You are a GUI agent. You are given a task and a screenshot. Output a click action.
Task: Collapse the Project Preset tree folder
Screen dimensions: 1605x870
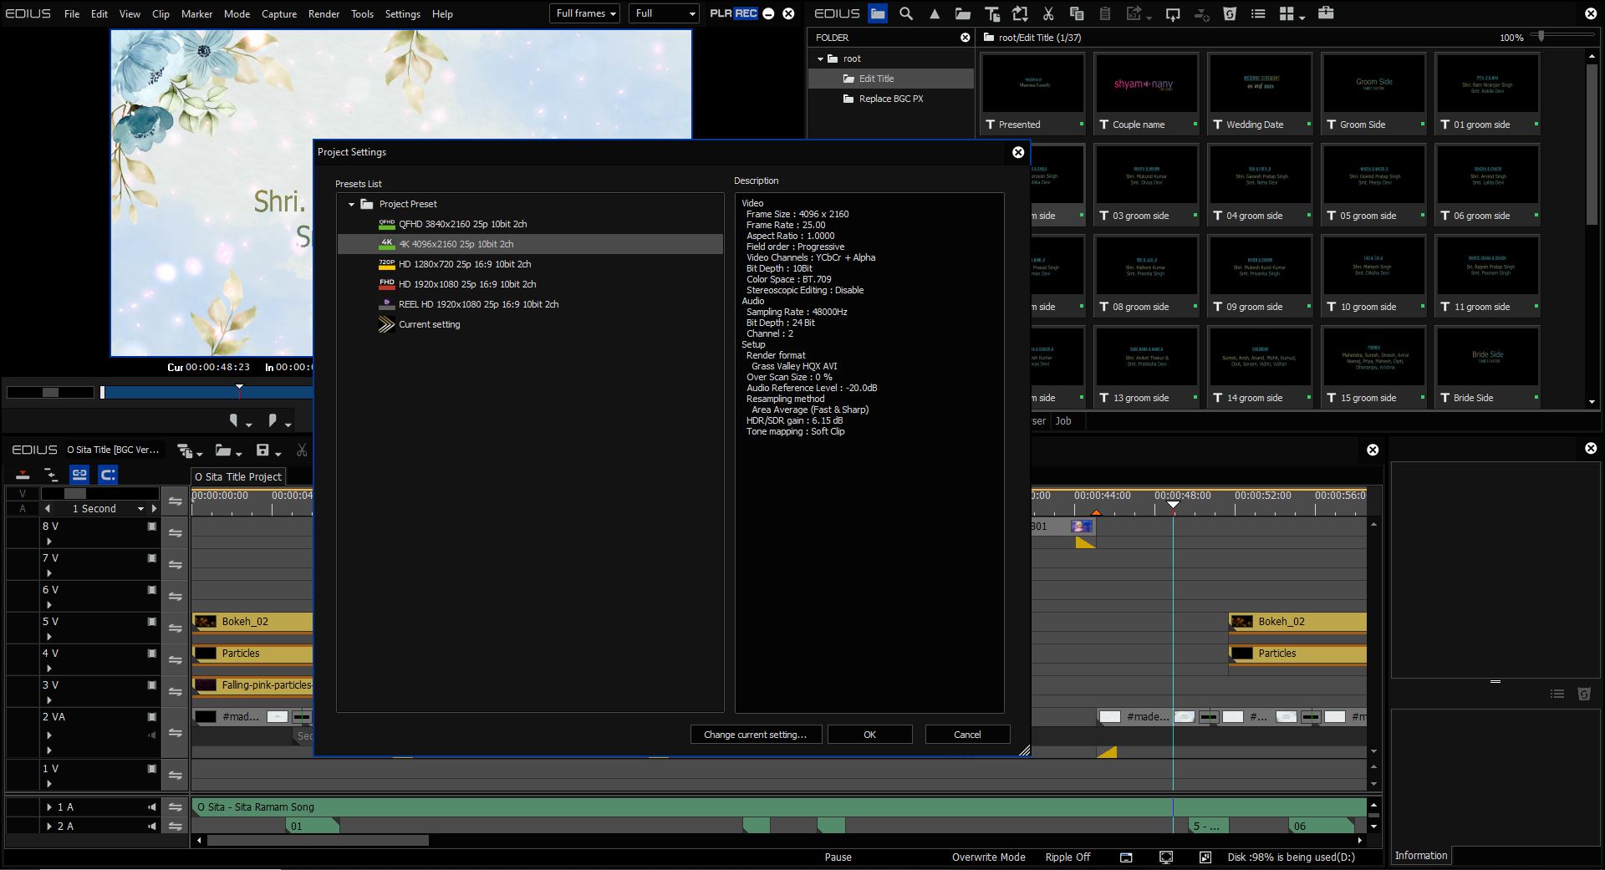point(352,204)
